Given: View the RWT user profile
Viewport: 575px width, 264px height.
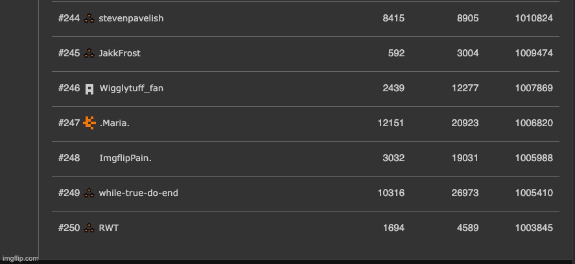Looking at the screenshot, I should 108,228.
